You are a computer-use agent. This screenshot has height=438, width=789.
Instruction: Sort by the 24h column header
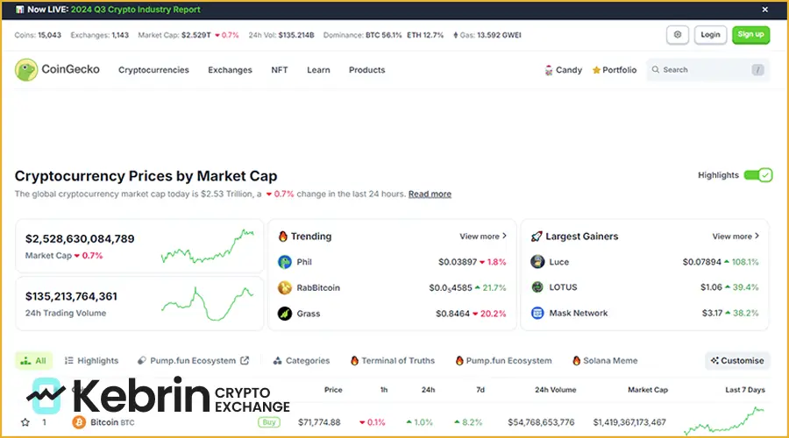(428, 390)
